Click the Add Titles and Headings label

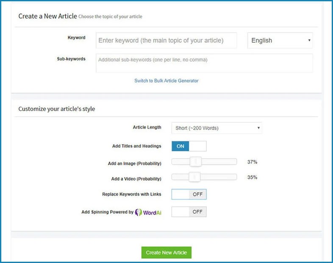136,146
